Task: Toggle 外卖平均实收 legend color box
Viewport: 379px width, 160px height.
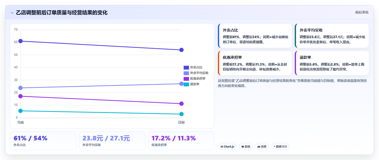Action: tap(186, 73)
